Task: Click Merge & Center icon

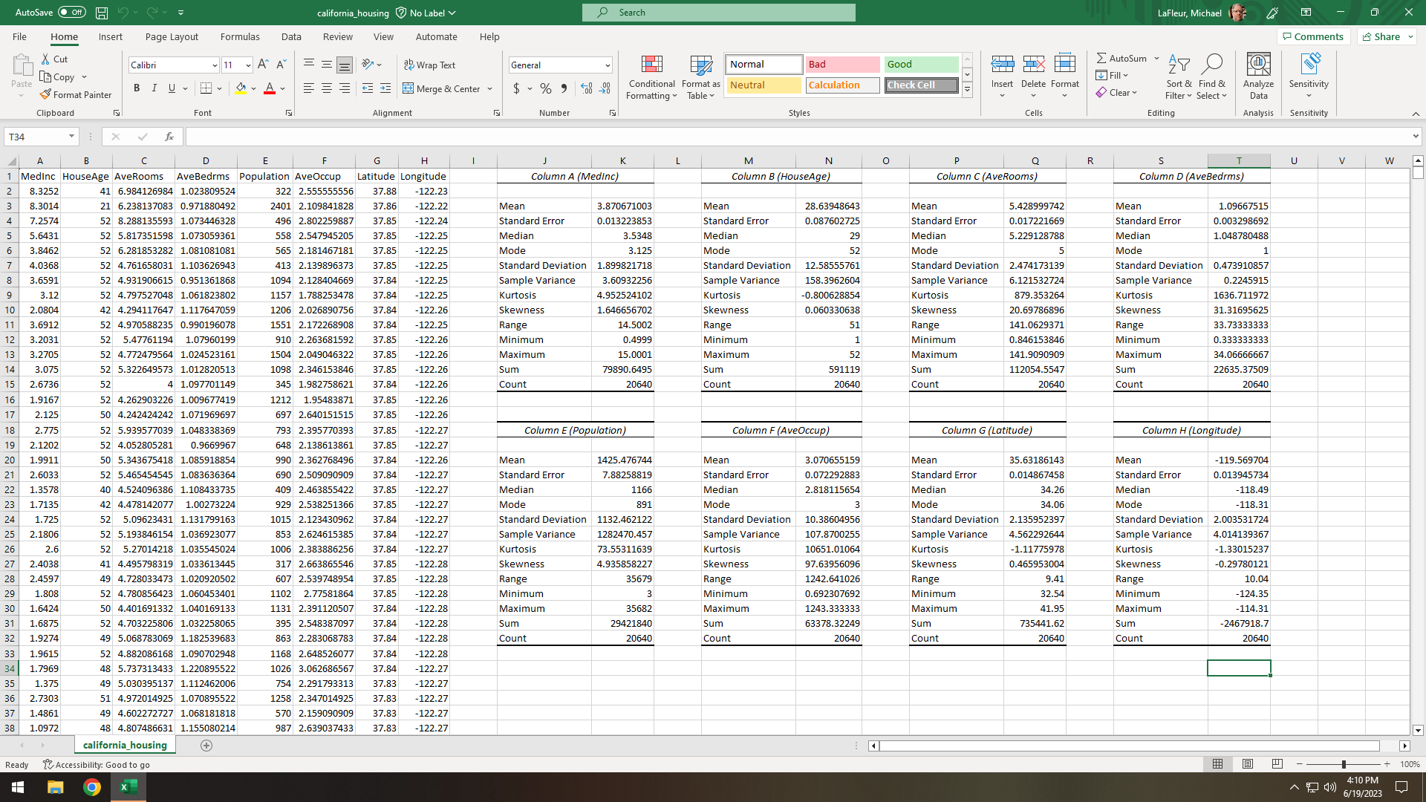Action: click(408, 88)
